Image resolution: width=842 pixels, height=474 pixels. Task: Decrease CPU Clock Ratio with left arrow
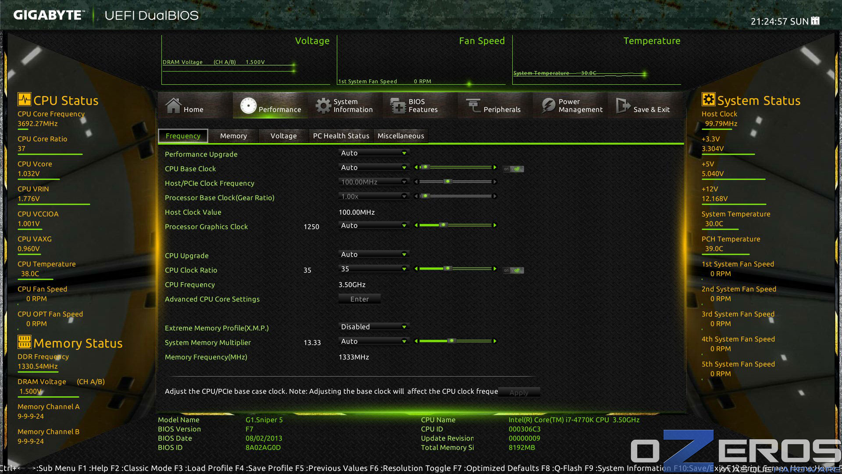tap(416, 269)
